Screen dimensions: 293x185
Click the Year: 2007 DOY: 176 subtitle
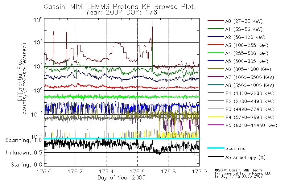122,12
